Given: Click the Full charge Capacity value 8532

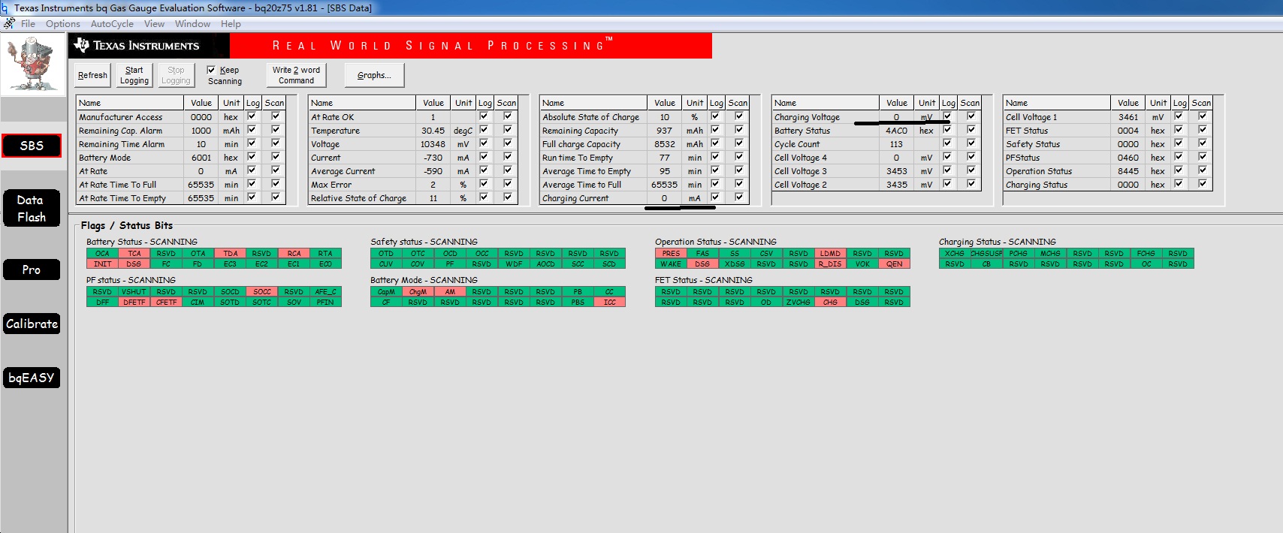Looking at the screenshot, I should coord(664,144).
